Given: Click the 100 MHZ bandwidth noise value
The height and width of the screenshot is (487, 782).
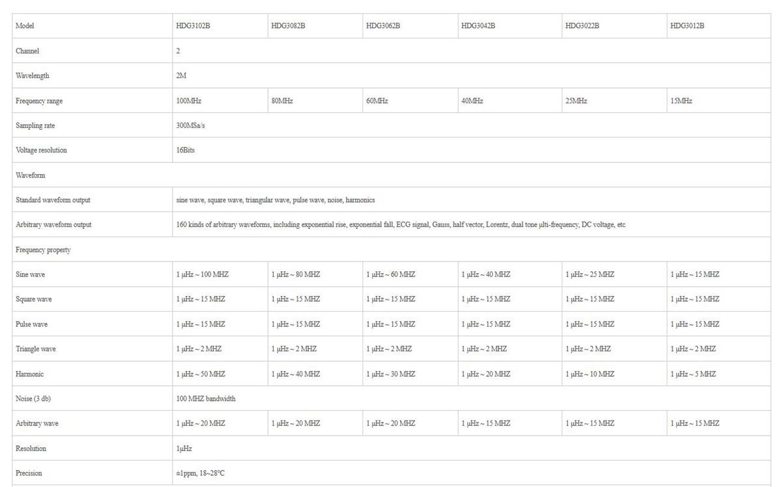Looking at the screenshot, I should pyautogui.click(x=206, y=399).
